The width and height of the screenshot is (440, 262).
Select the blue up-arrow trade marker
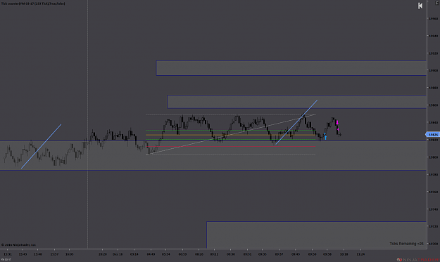point(325,138)
